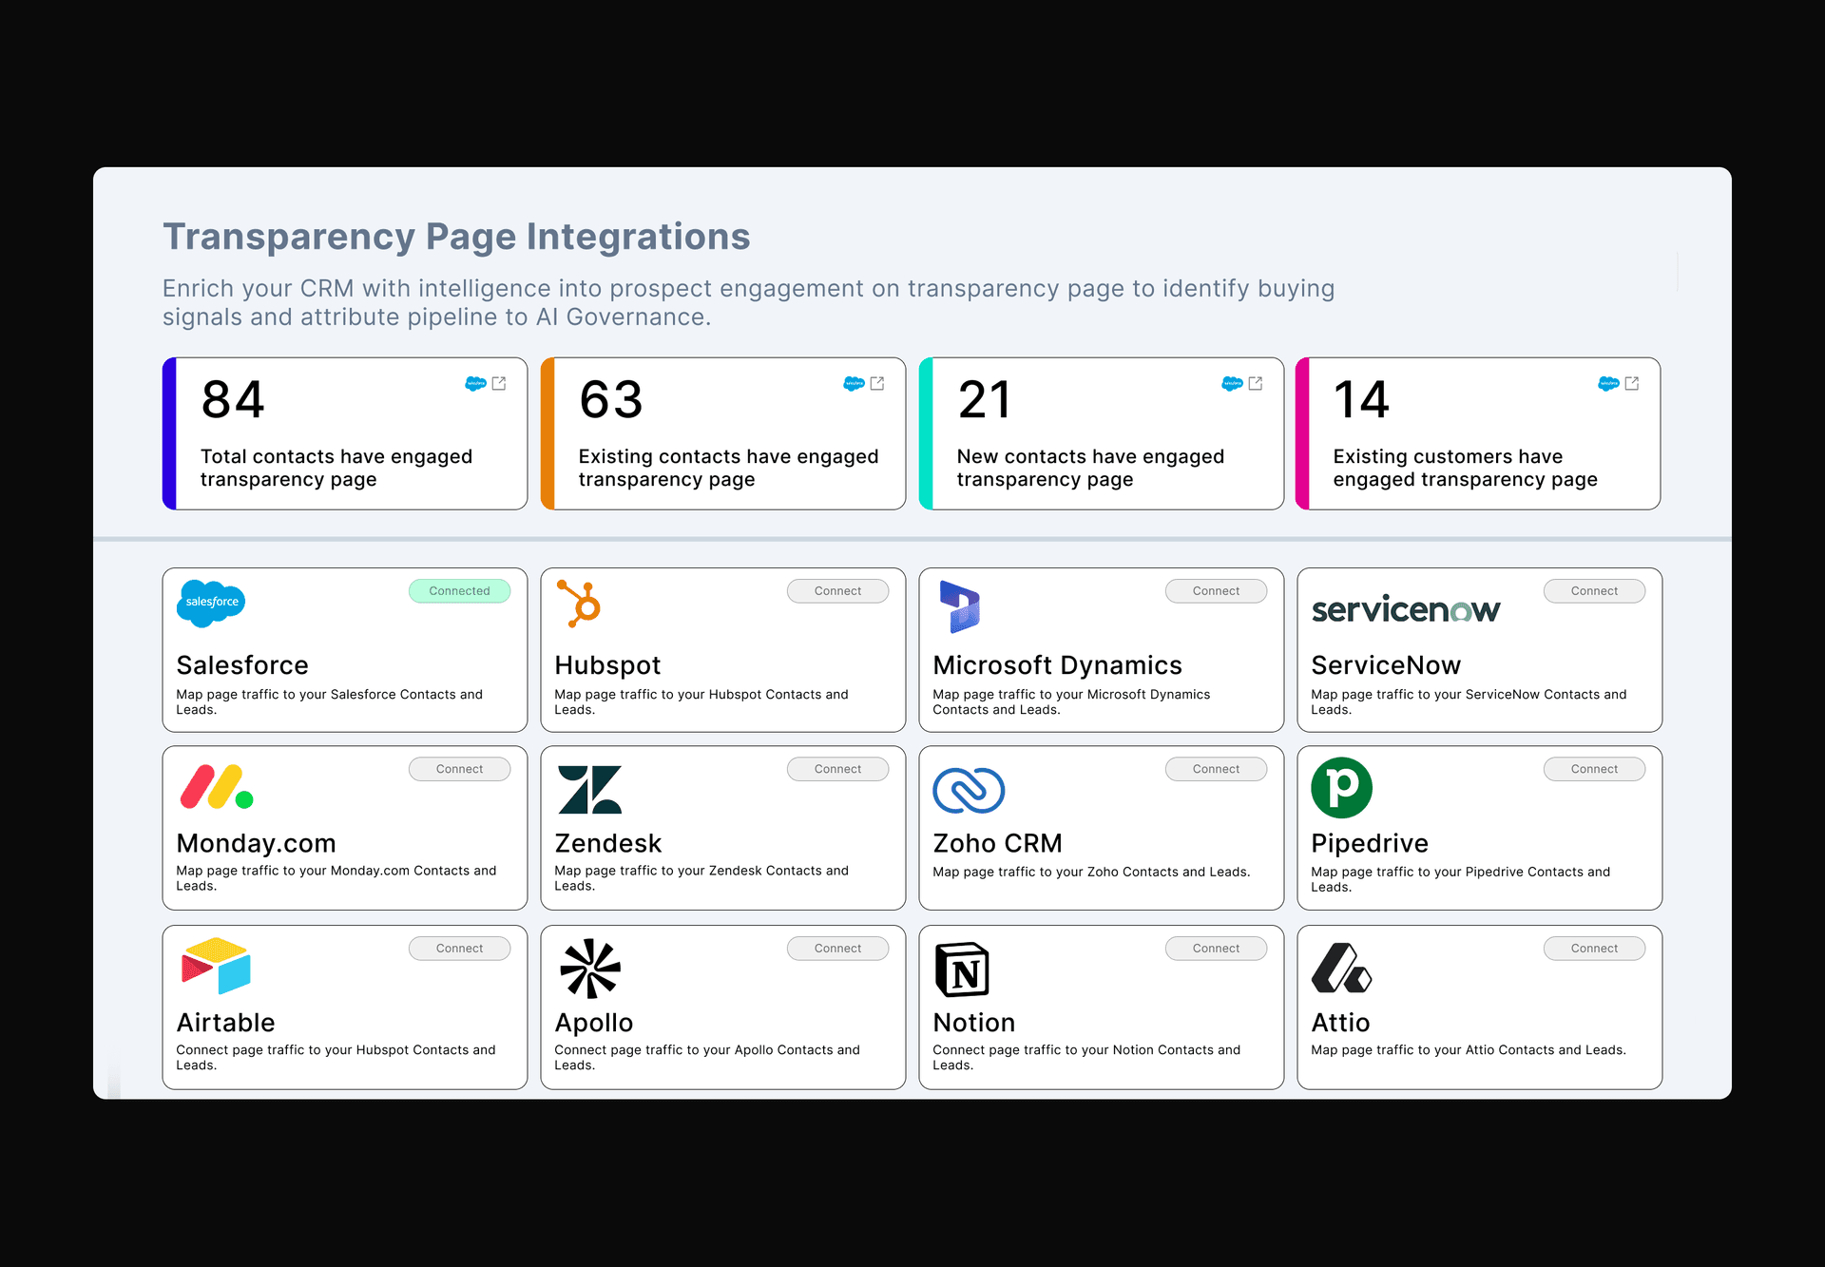The image size is (1825, 1267).
Task: Connect the Hubspot integration
Action: (837, 591)
